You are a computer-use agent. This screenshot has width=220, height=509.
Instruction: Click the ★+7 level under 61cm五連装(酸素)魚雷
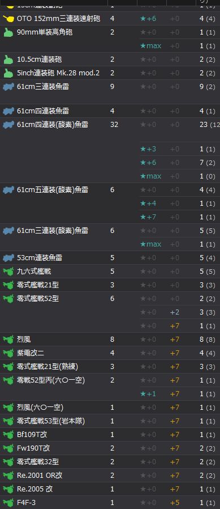tap(148, 217)
